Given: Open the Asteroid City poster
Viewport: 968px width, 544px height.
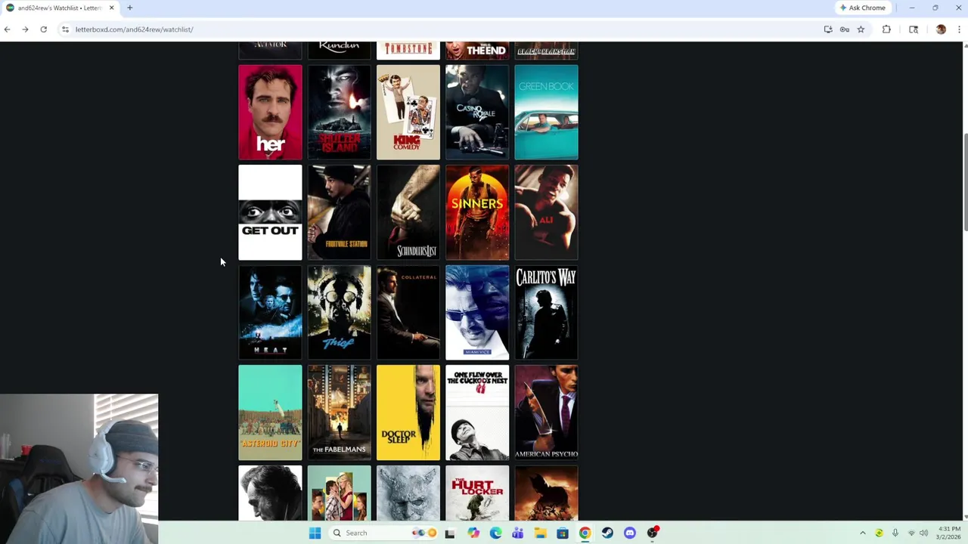Looking at the screenshot, I should coord(270,413).
